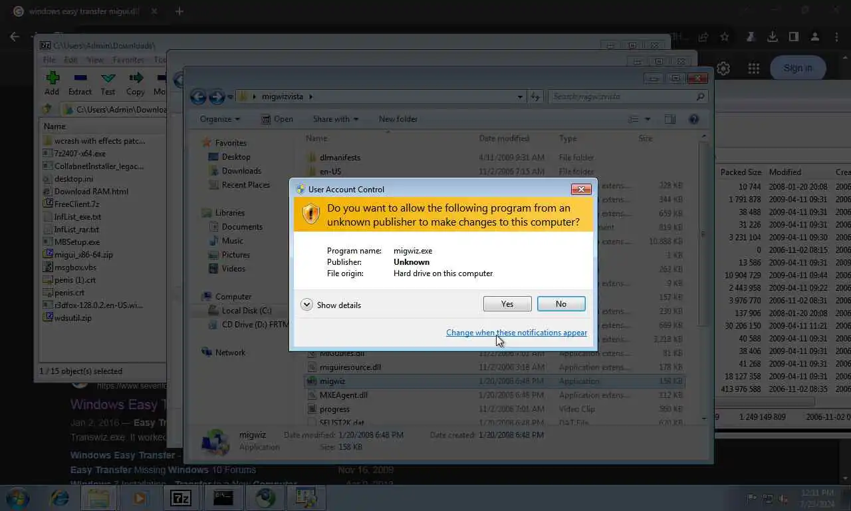The height and width of the screenshot is (511, 851).
Task: Click the up-folder icon in 7-Zip address bar
Action: (47, 109)
